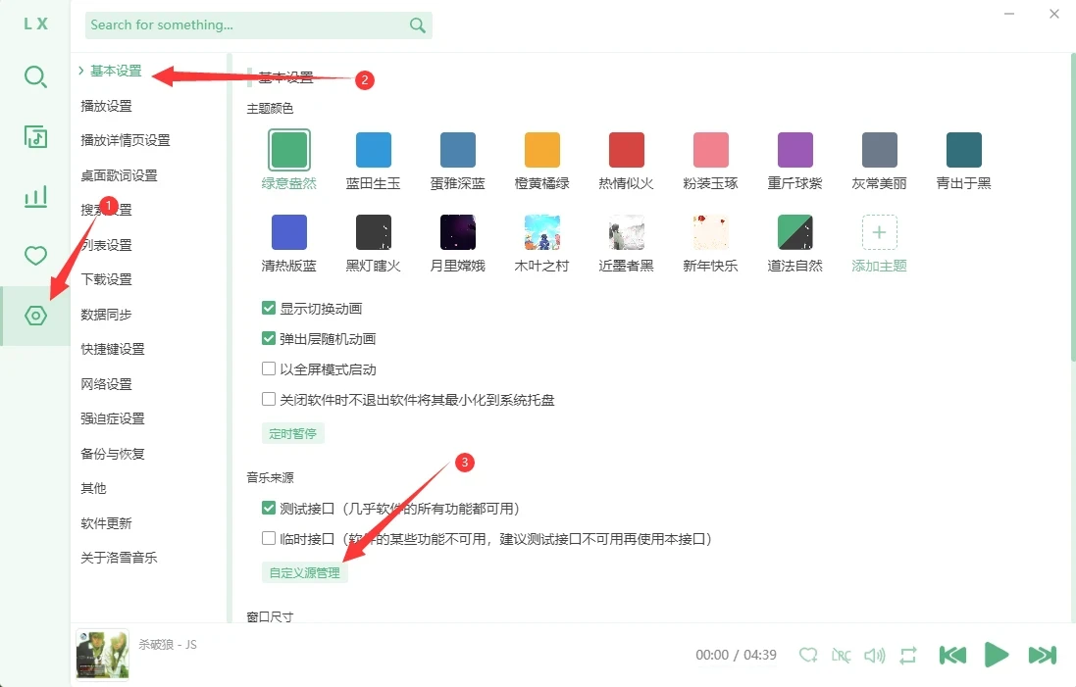Open the song list library icon
Viewport: 1076px width, 687px height.
point(35,137)
